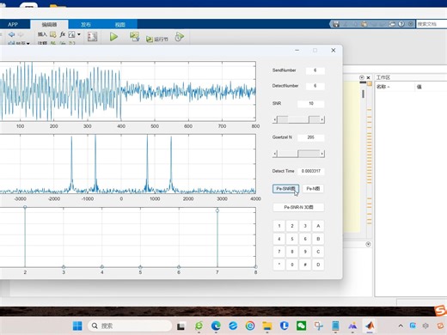Viewport: 447px width, 335px height.
Task: Switch to the 编辑器 ribbon tab
Action: tap(49, 24)
